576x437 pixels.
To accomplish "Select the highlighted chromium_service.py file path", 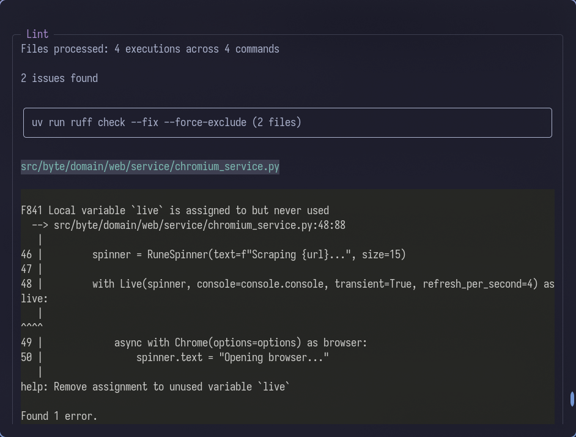I will point(150,166).
